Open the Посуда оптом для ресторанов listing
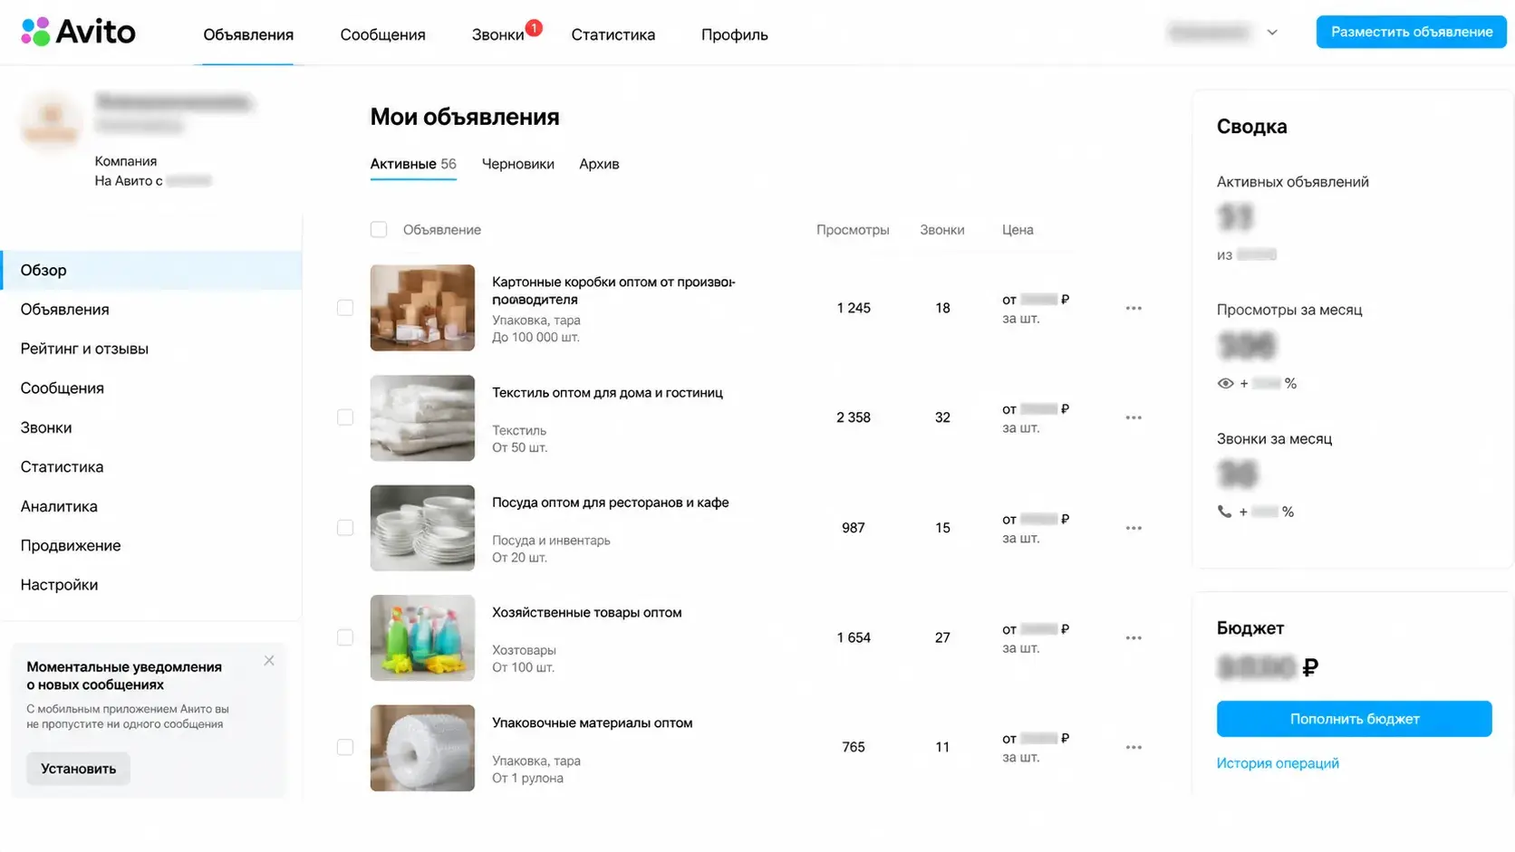Viewport: 1515px width, 852px height. [x=610, y=503]
